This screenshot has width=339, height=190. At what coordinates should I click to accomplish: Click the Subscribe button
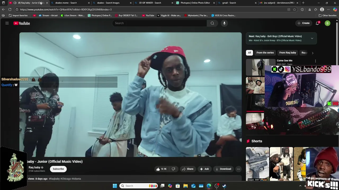click(58, 169)
